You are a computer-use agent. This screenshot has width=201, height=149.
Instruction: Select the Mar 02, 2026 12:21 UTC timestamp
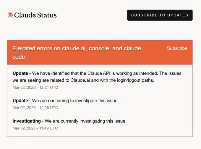click(35, 87)
